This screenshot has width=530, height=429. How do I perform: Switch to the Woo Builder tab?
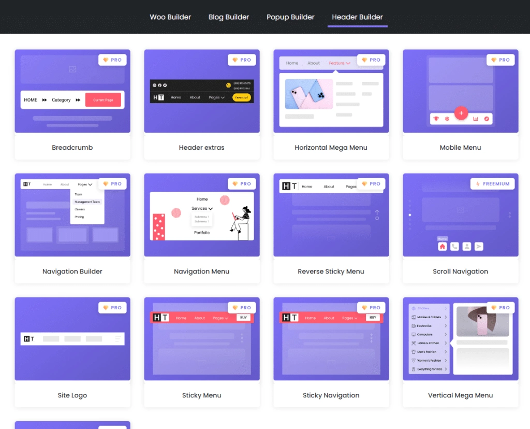click(170, 17)
